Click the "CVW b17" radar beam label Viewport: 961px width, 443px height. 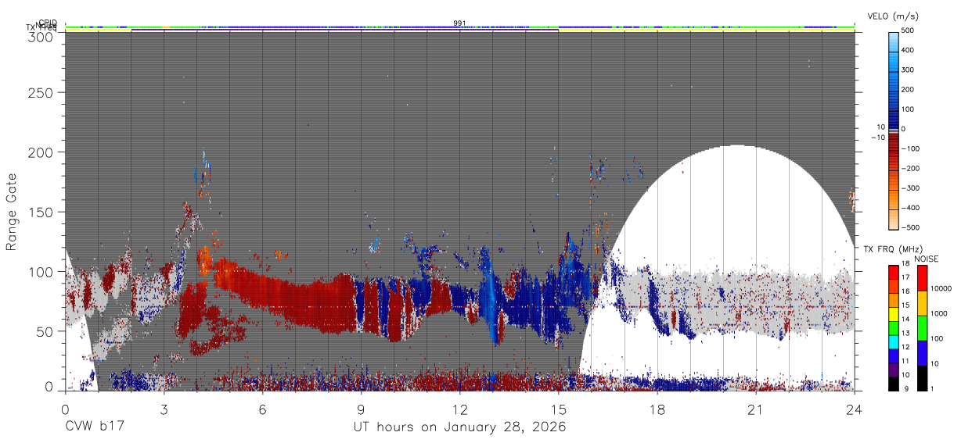(94, 427)
